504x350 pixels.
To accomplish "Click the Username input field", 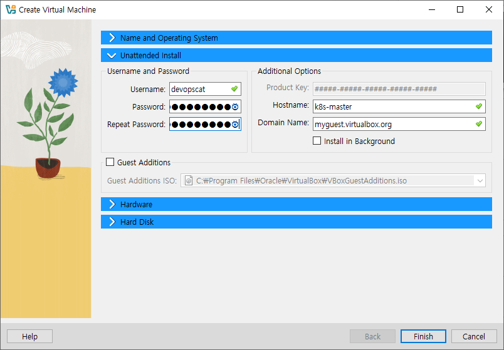I will pos(205,89).
